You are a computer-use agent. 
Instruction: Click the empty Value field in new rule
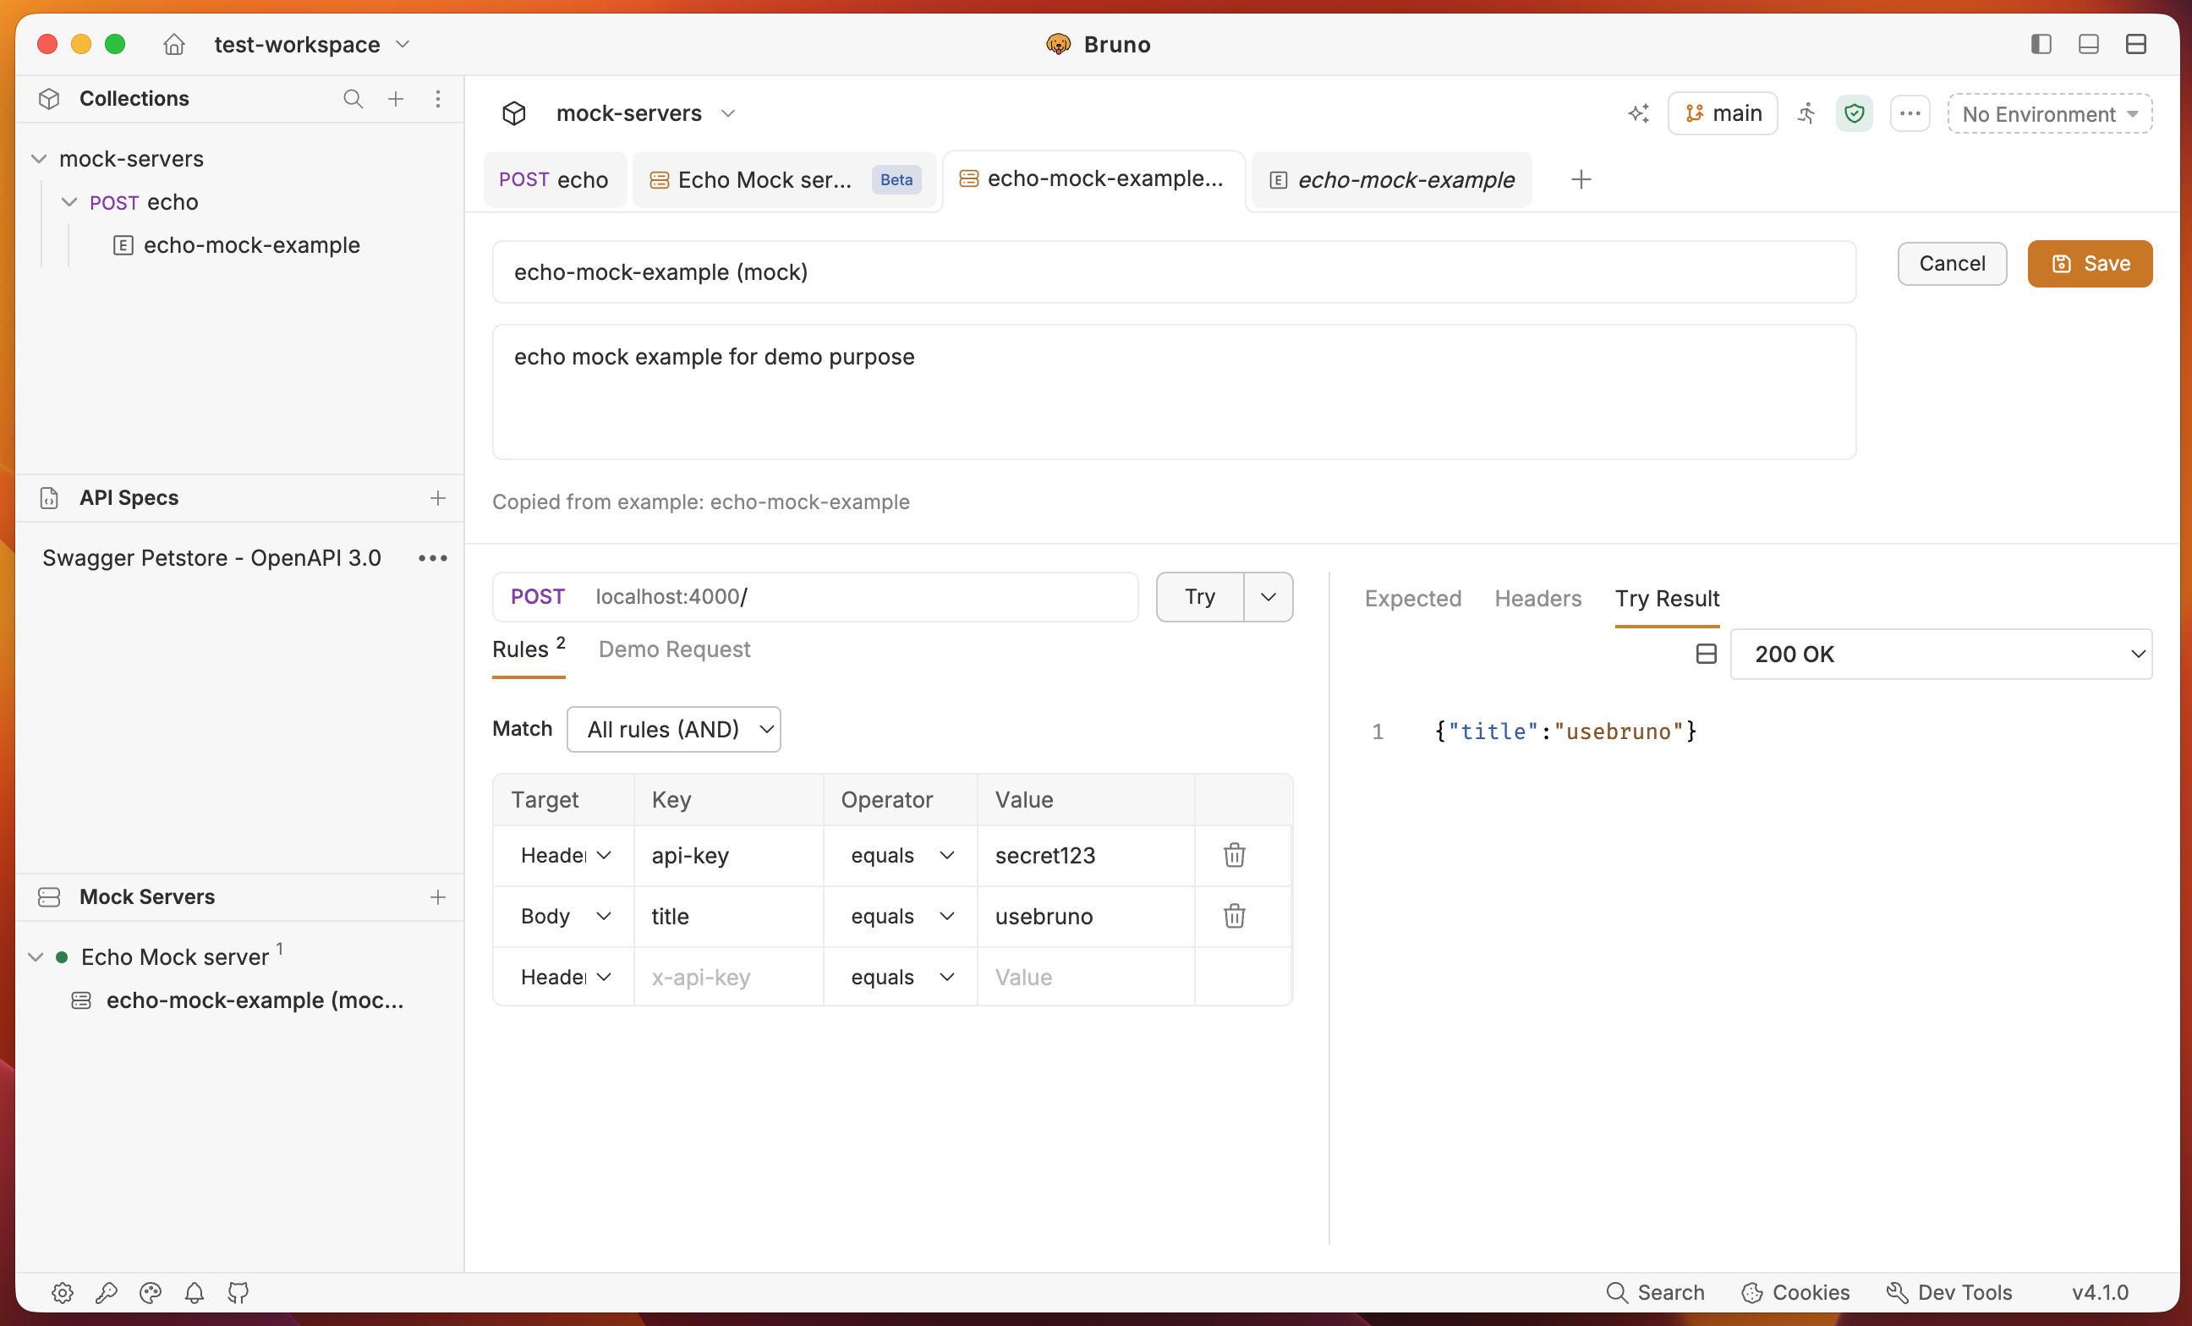tap(1086, 978)
